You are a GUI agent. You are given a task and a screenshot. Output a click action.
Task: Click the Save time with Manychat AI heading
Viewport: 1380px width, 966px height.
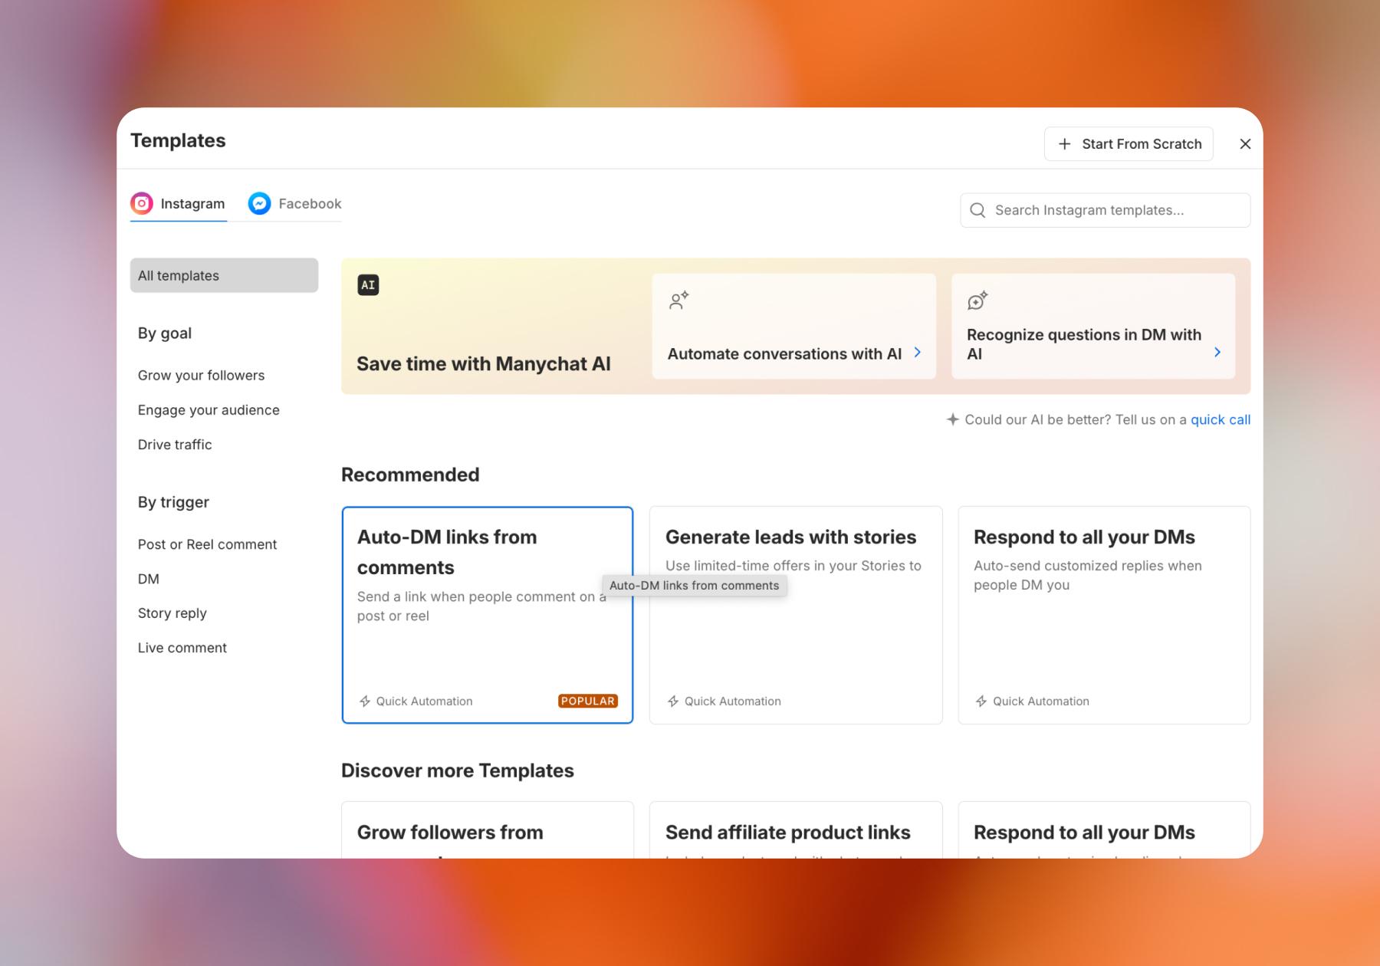(484, 363)
